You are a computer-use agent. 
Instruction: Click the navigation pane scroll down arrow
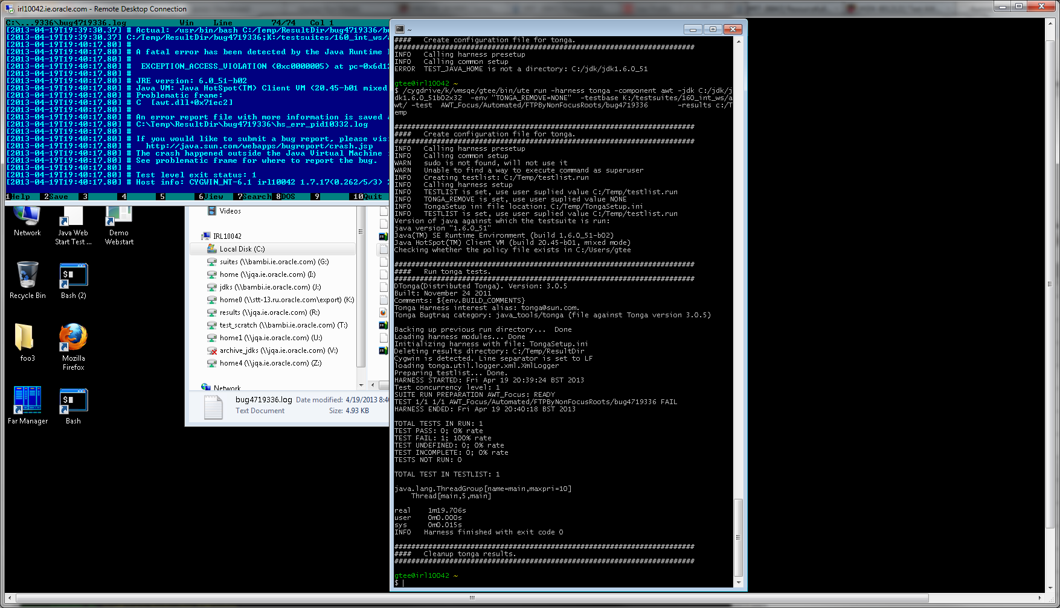point(361,385)
